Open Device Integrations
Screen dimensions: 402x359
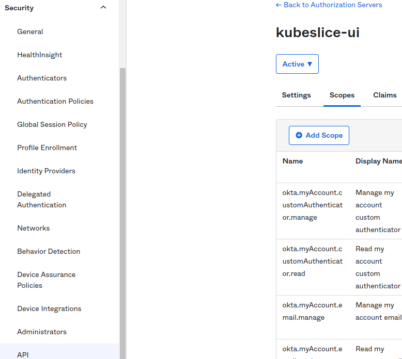pos(49,309)
